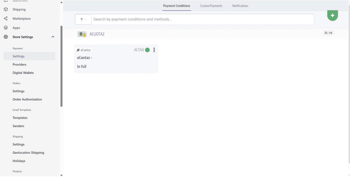The height and width of the screenshot is (177, 350).
Task: Open Digital Wallets under Payment
Action: (x=23, y=73)
